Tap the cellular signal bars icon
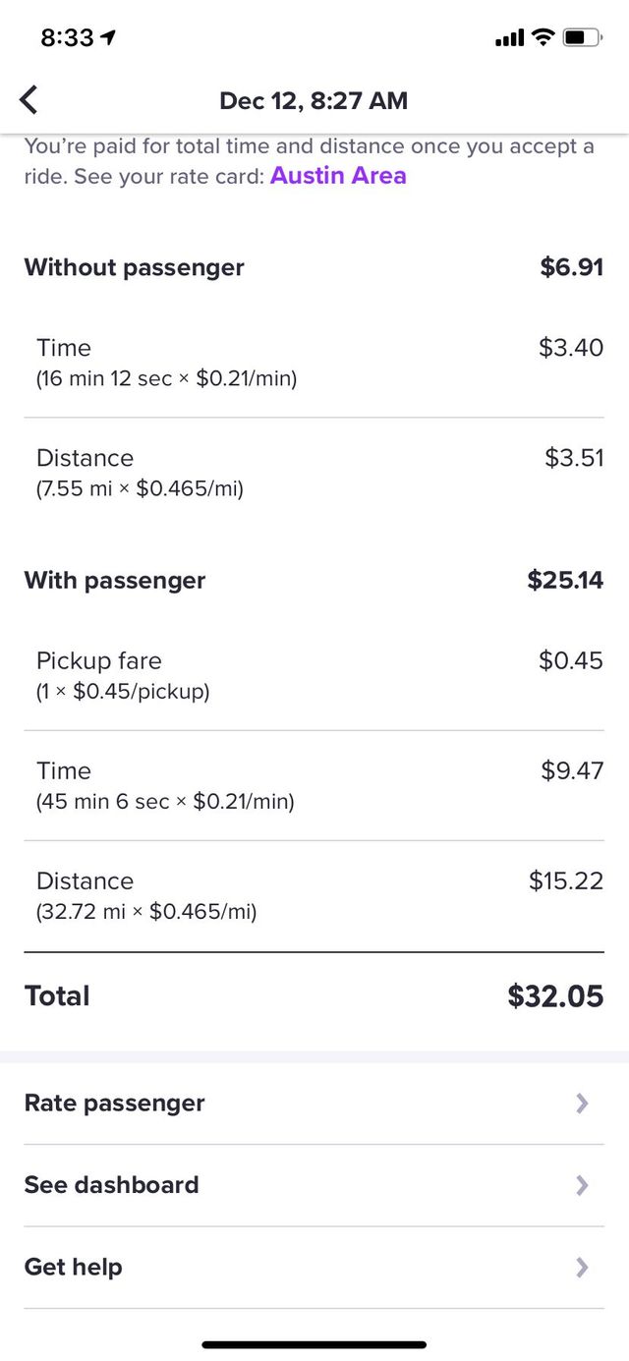This screenshot has height=1361, width=629. [510, 39]
